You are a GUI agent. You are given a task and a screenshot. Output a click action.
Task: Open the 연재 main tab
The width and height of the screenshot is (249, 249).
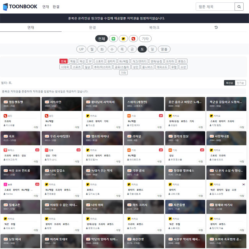point(31,28)
